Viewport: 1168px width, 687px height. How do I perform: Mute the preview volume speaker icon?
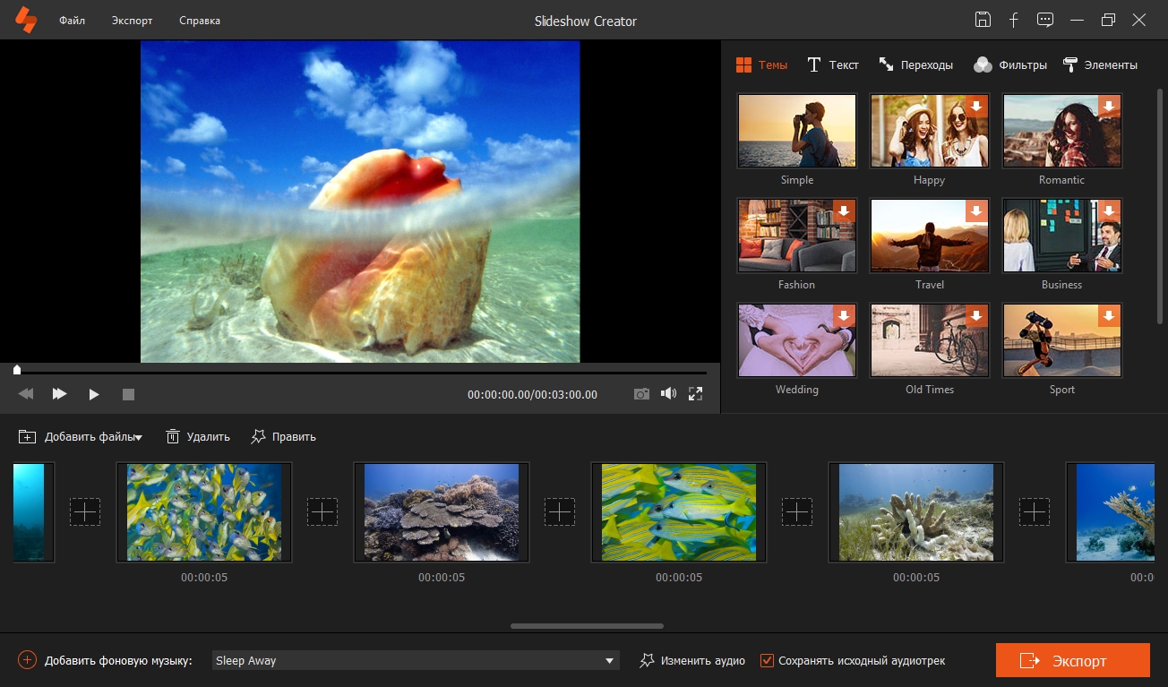point(668,394)
